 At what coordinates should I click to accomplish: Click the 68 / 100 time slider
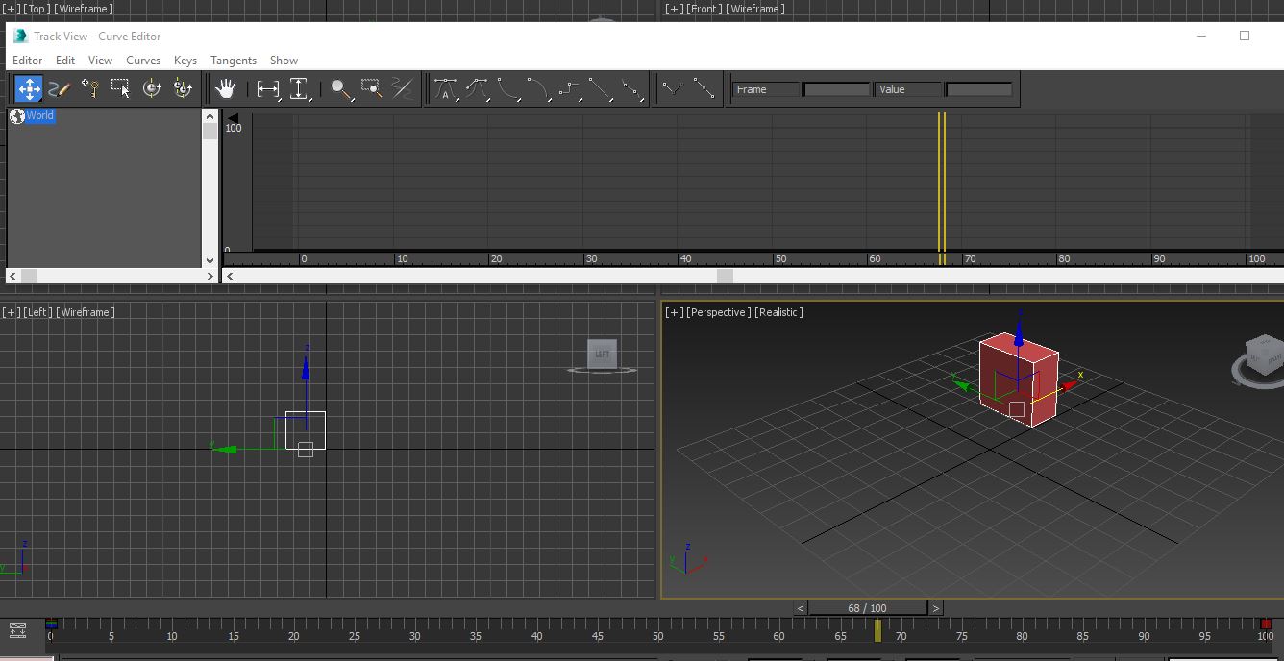point(868,608)
